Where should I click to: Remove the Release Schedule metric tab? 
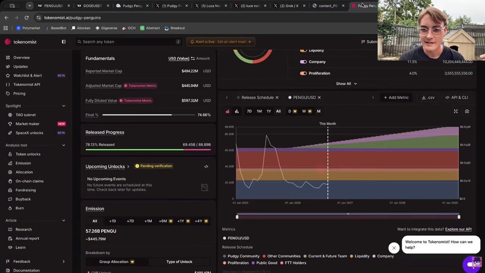pos(277,97)
